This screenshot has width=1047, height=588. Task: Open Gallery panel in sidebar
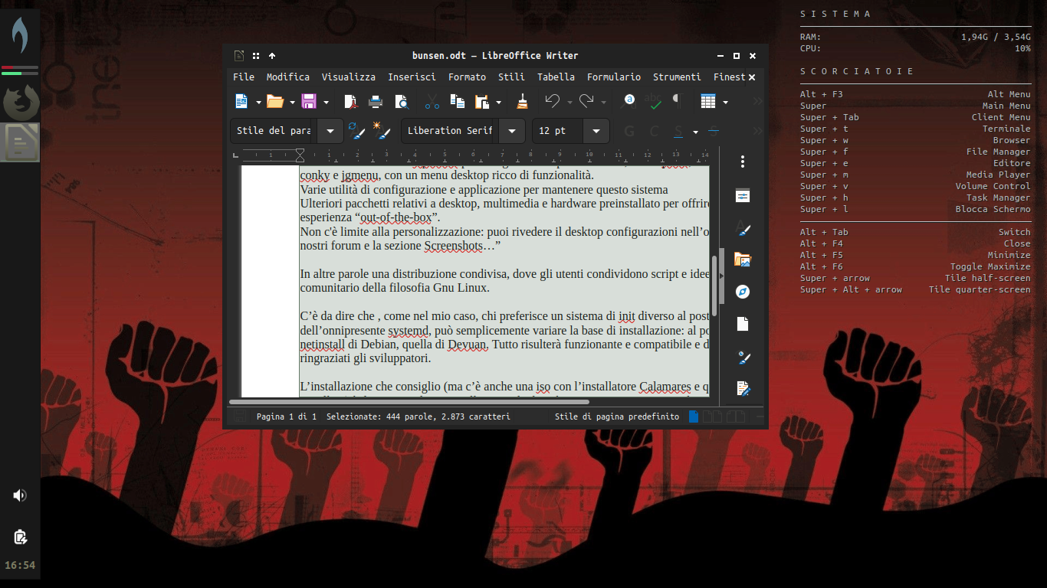coord(742,260)
